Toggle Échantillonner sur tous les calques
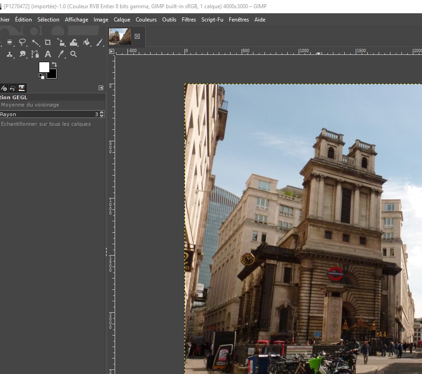Viewport: 422px width, 374px height. coord(46,124)
